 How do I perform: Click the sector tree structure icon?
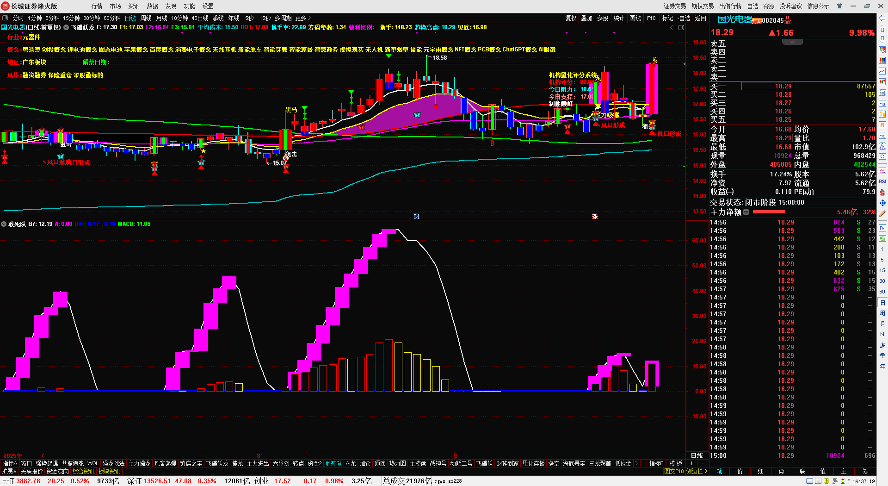(x=882, y=114)
